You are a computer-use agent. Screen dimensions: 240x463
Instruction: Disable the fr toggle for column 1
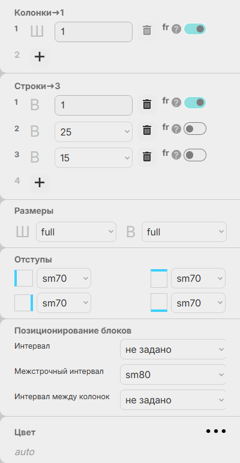(195, 29)
